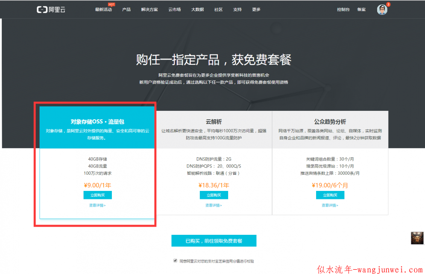View 查看详情 for 公众趋势分析
425x274 pixels.
click(x=330, y=205)
